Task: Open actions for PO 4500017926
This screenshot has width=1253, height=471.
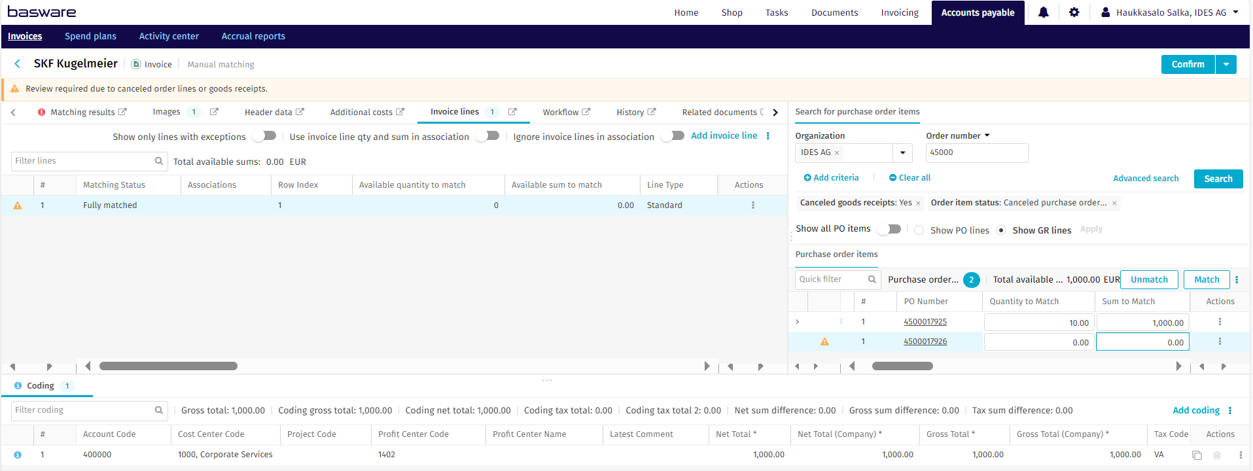Action: click(1220, 341)
